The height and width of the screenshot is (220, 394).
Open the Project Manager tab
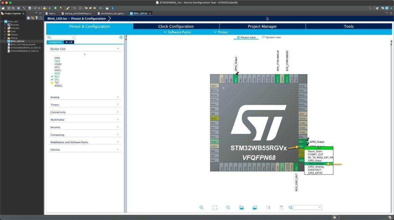[x=262, y=26]
